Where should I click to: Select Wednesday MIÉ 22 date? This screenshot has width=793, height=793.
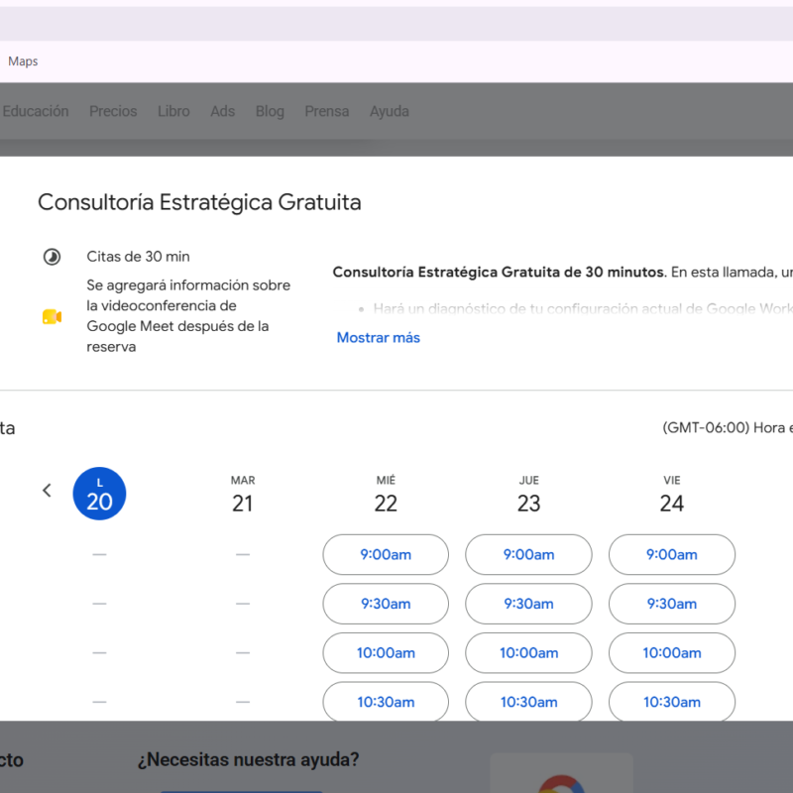tap(386, 494)
